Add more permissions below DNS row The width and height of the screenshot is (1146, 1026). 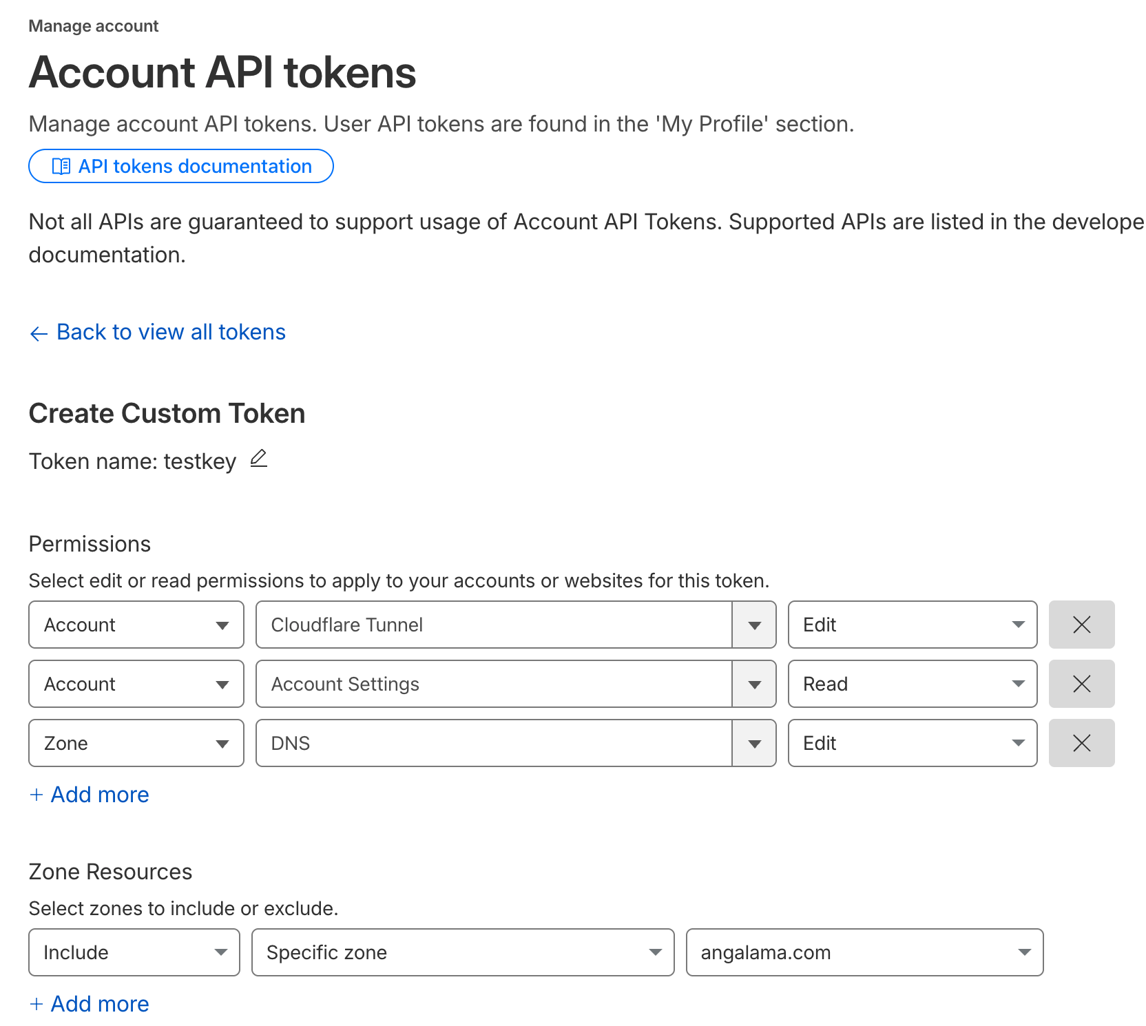pos(90,795)
